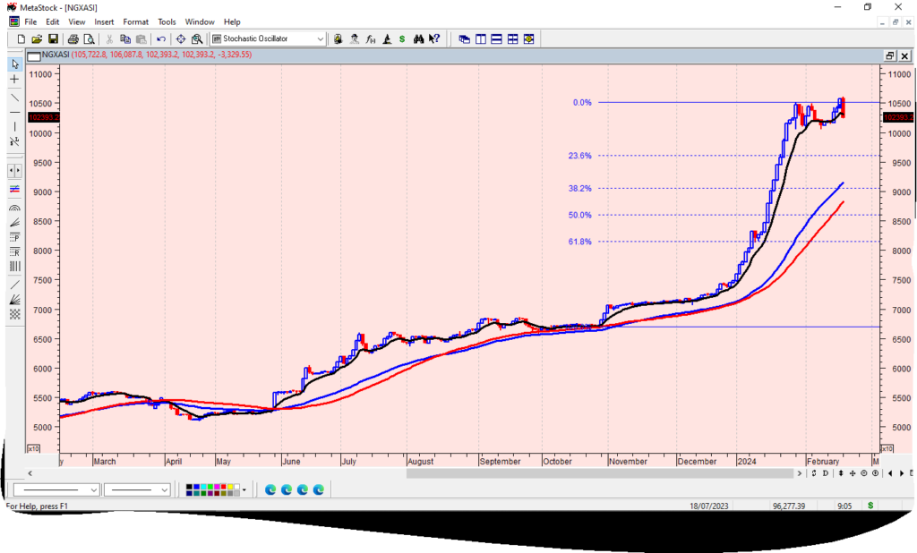The width and height of the screenshot is (917, 553).
Task: Choose the Gann grid tool in the sidebar
Action: pos(14,313)
